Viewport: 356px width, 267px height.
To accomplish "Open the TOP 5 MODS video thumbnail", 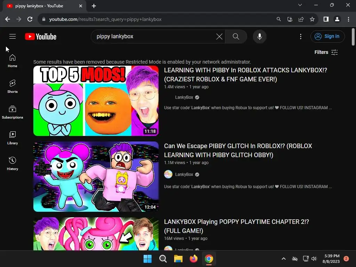I will pos(96,101).
